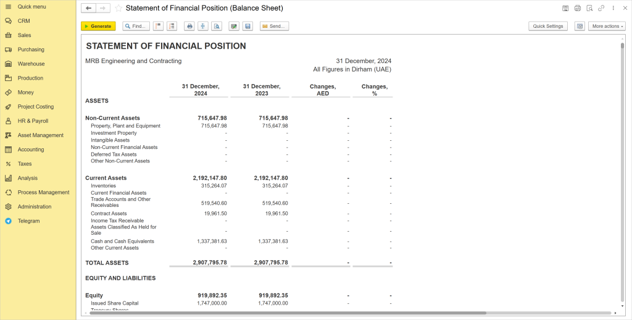Click the yellow Generate button
Viewport: 632px width, 320px height.
(98, 26)
